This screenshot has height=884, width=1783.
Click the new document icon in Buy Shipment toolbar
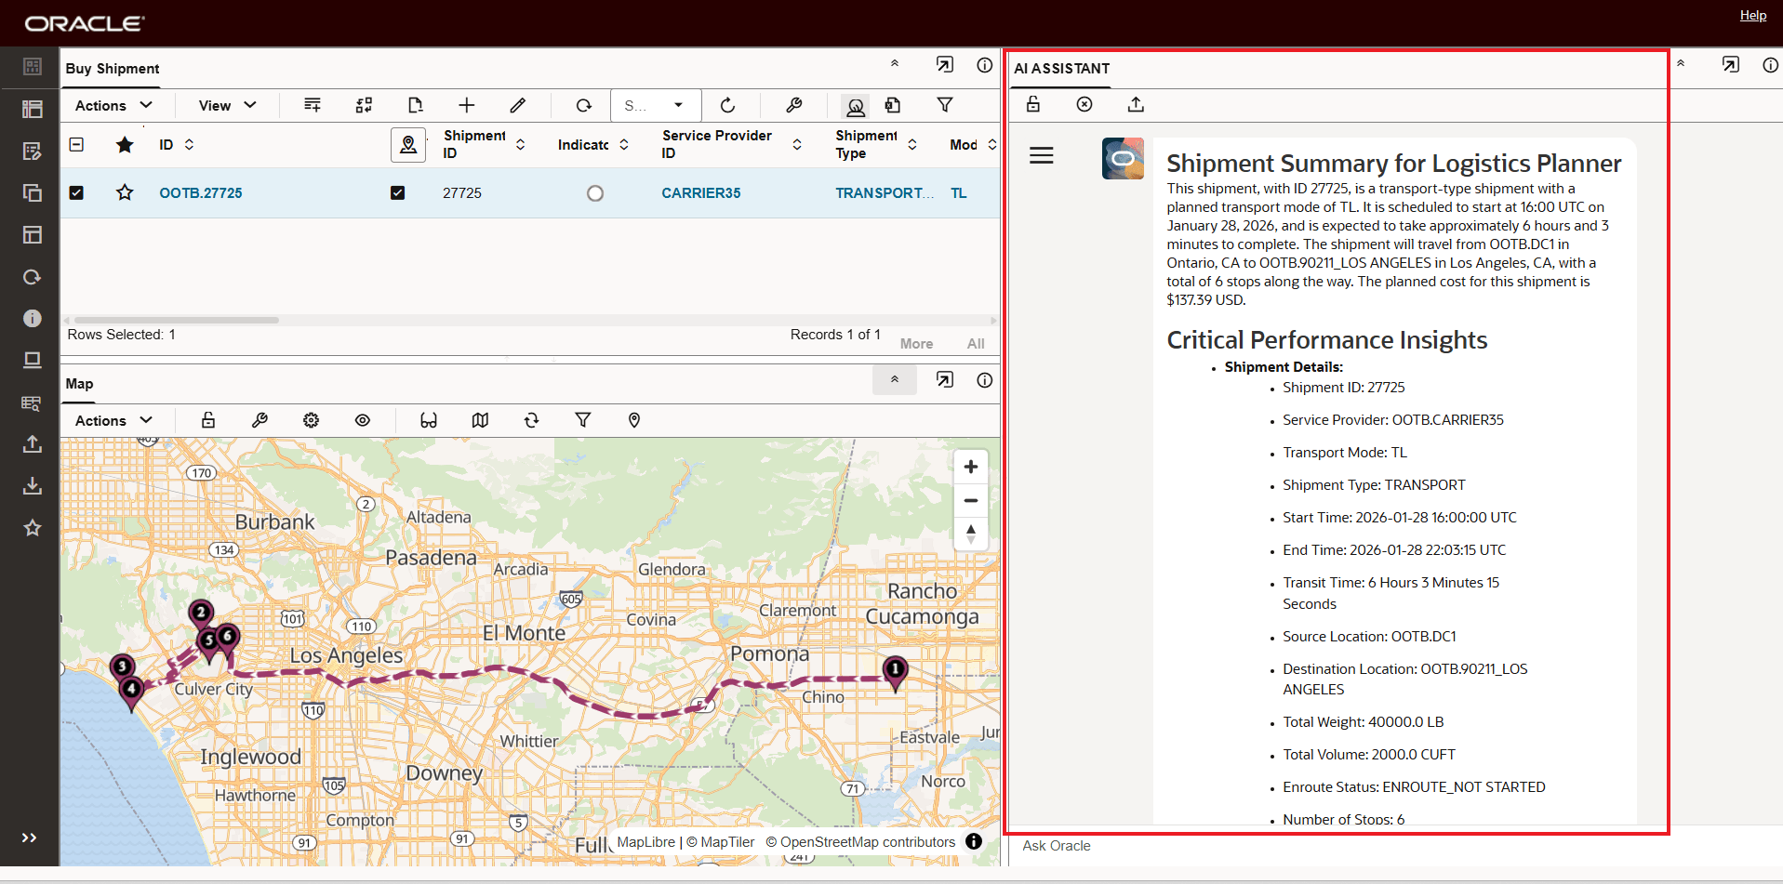click(416, 105)
